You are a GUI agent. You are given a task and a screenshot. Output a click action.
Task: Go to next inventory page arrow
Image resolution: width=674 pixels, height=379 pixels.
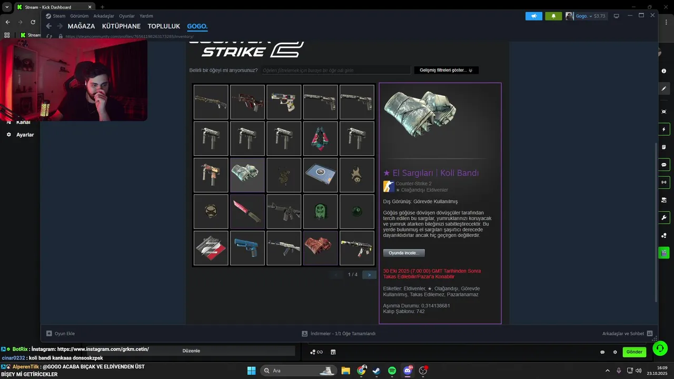(369, 275)
